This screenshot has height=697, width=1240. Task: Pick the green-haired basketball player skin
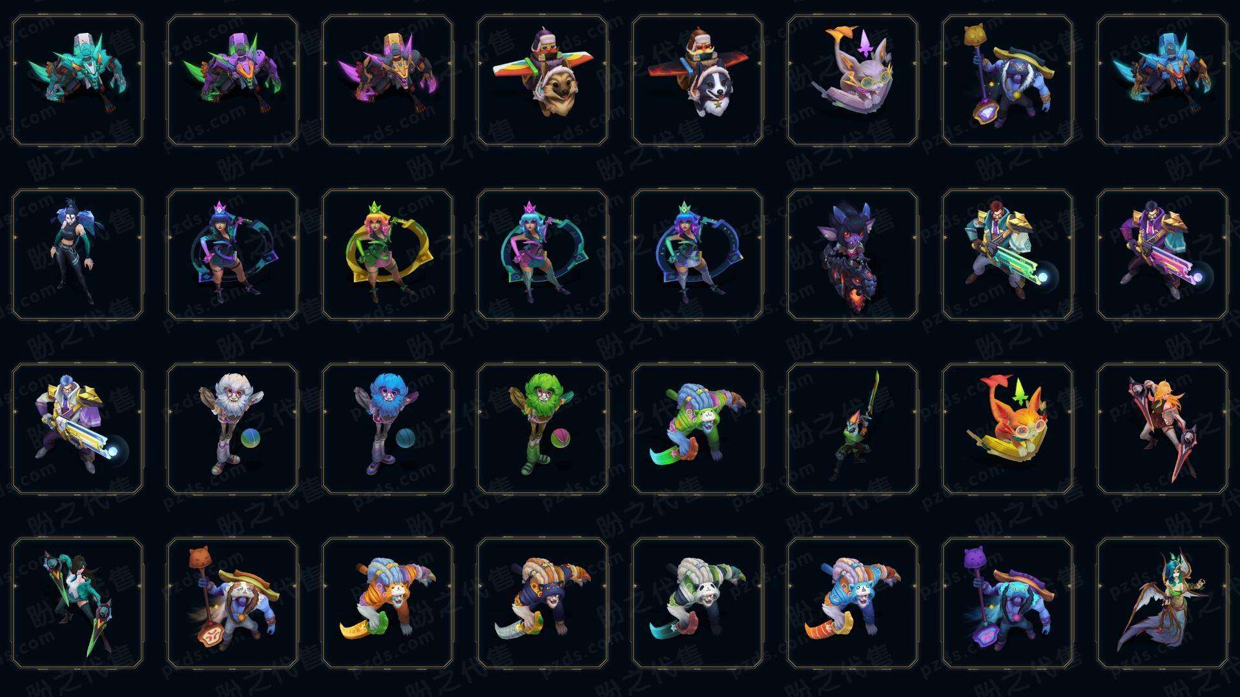tap(542, 429)
